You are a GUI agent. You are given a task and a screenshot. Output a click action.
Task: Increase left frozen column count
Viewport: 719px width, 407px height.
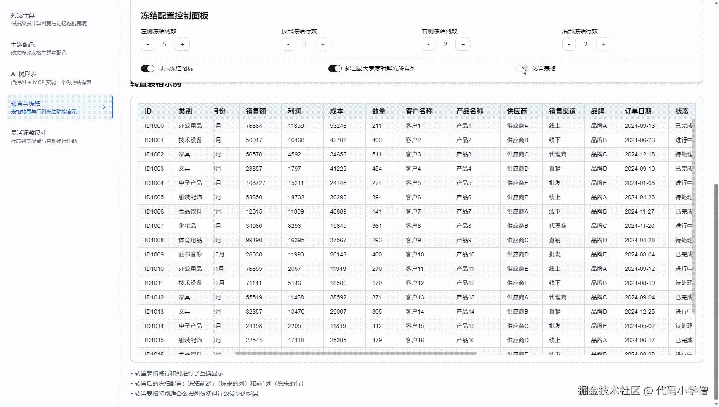(182, 44)
